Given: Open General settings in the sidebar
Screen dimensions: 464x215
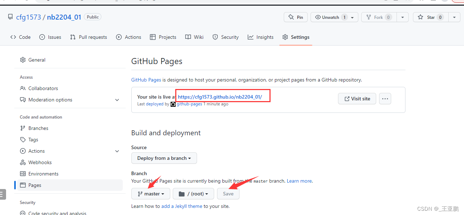Looking at the screenshot, I should 70,60.
